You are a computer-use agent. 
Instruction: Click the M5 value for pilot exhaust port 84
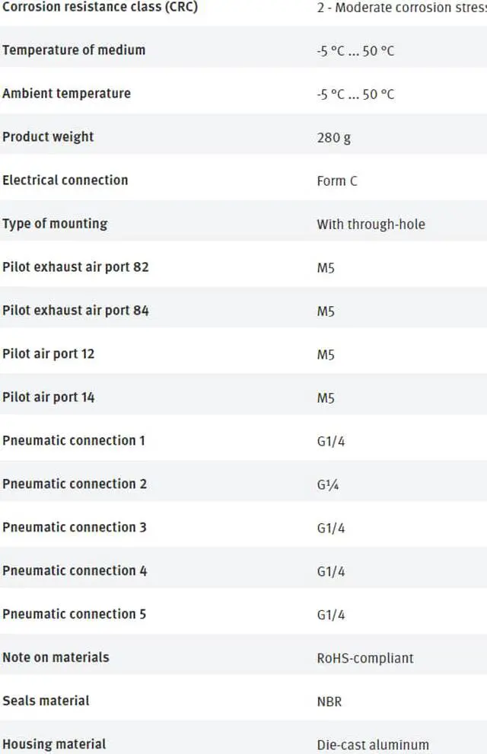tap(326, 312)
